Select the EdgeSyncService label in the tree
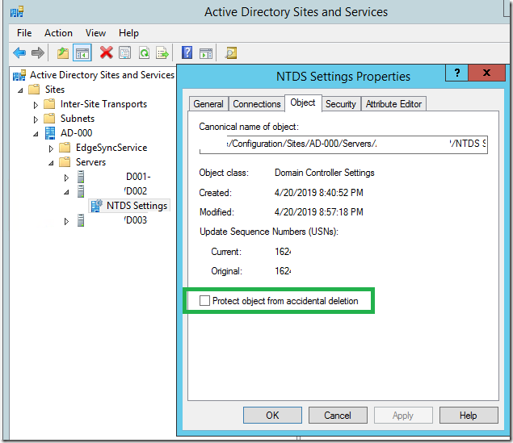 pyautogui.click(x=111, y=148)
